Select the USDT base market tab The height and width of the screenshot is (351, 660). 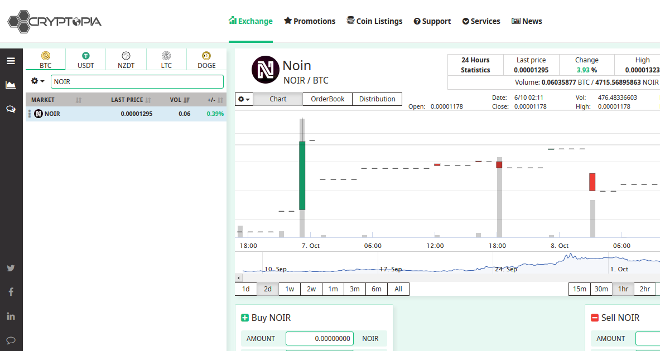click(x=86, y=60)
